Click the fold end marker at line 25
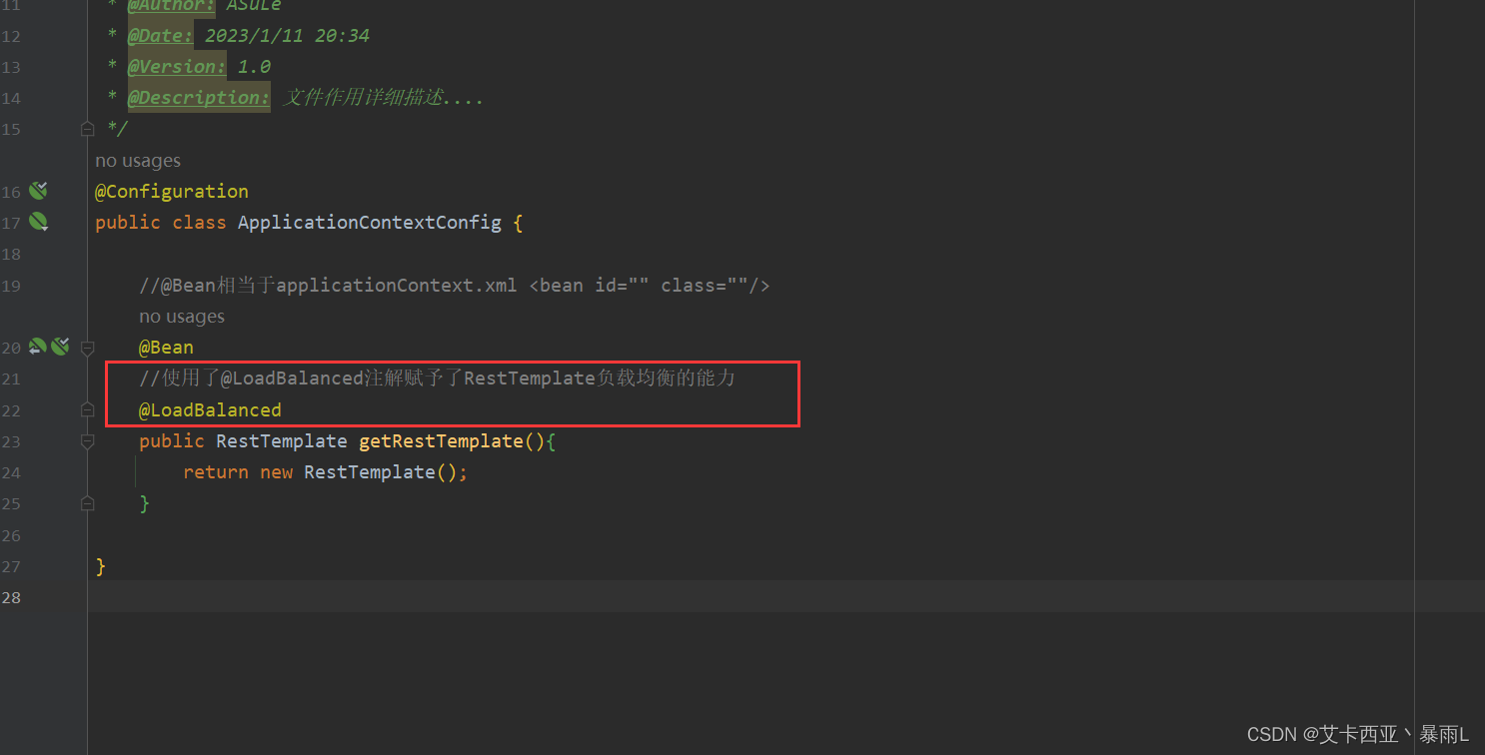This screenshot has width=1485, height=755. (87, 503)
